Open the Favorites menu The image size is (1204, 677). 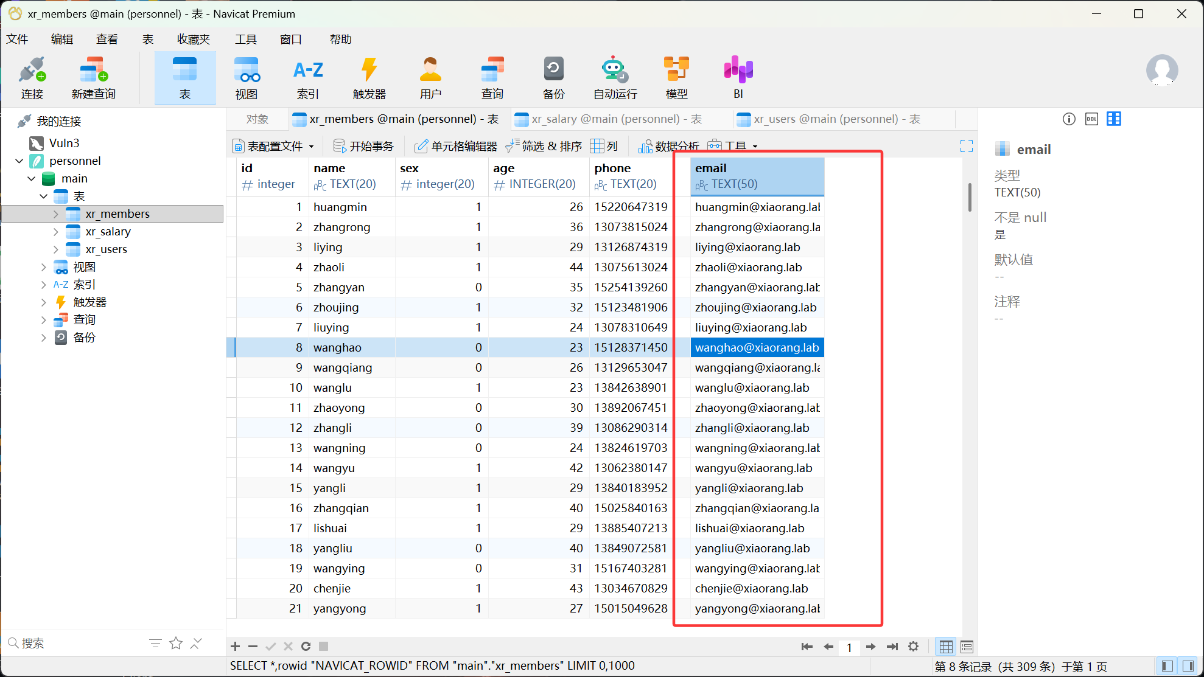pyautogui.click(x=193, y=40)
